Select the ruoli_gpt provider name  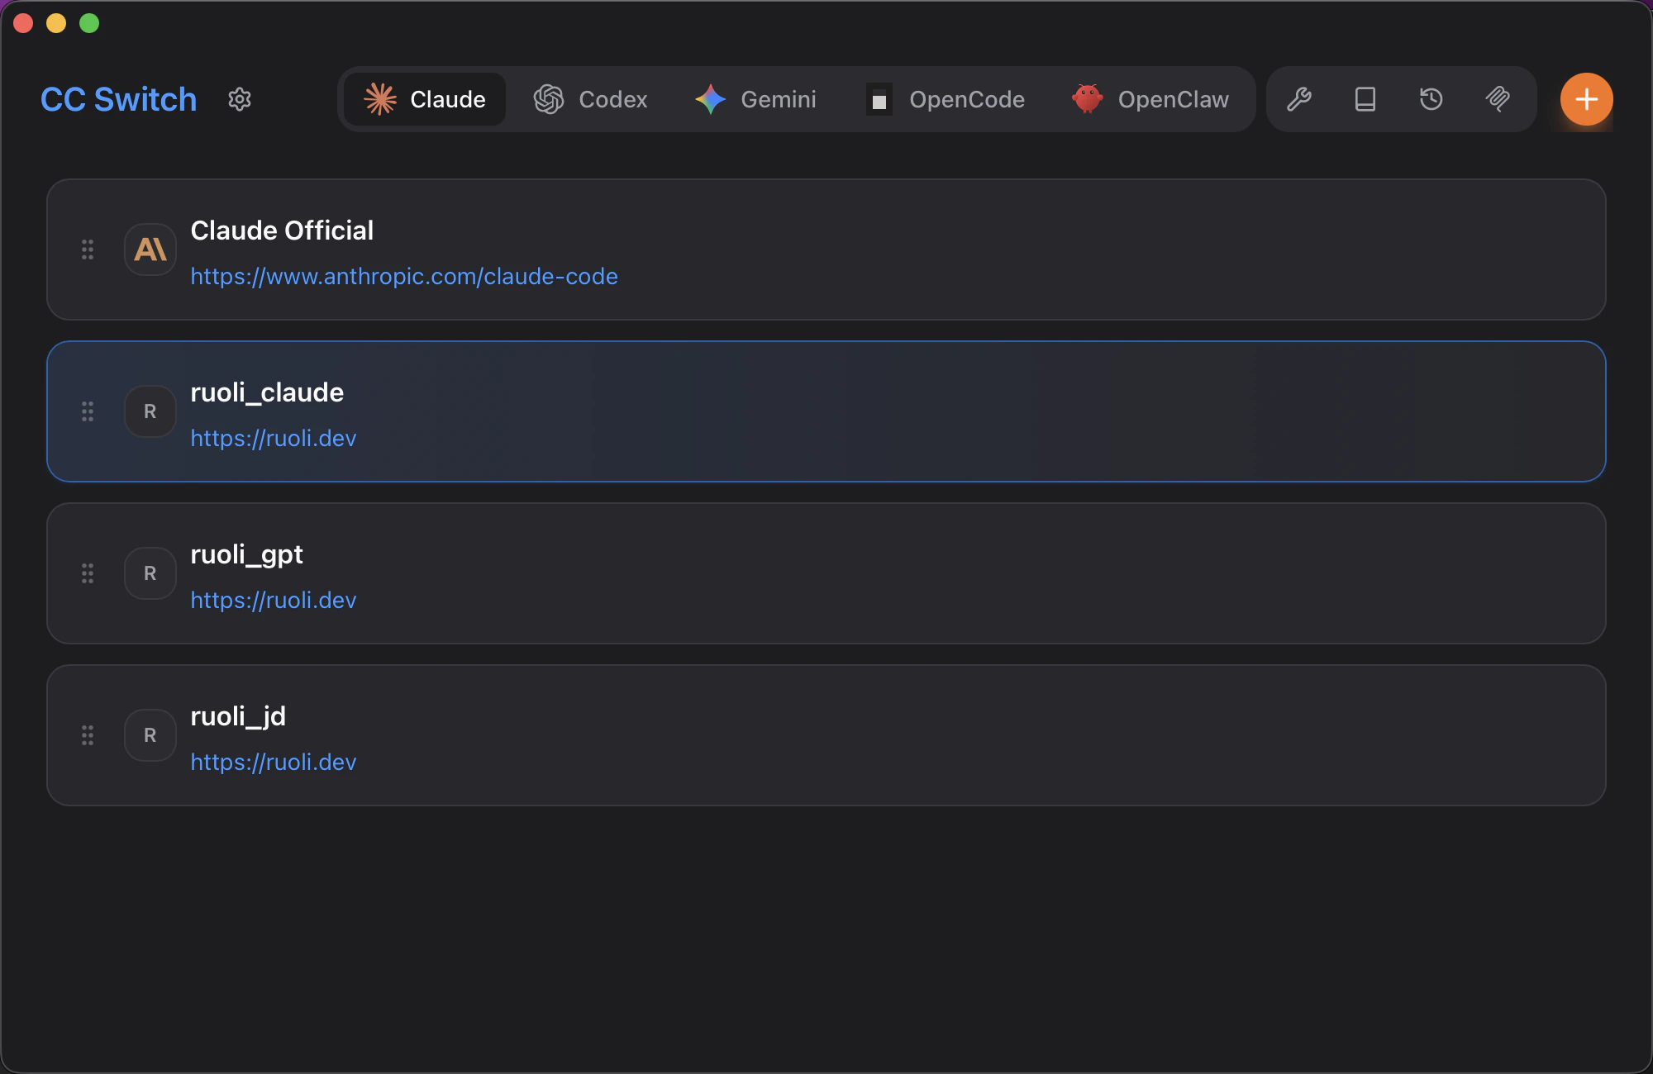[246, 554]
